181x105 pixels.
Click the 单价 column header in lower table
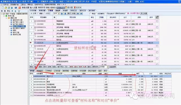click(x=138, y=73)
